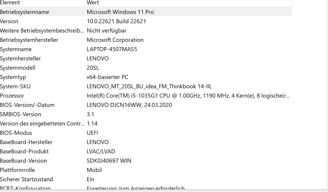Select the Betriebssystemname row
Screen dimensions: 328x192
146,12
